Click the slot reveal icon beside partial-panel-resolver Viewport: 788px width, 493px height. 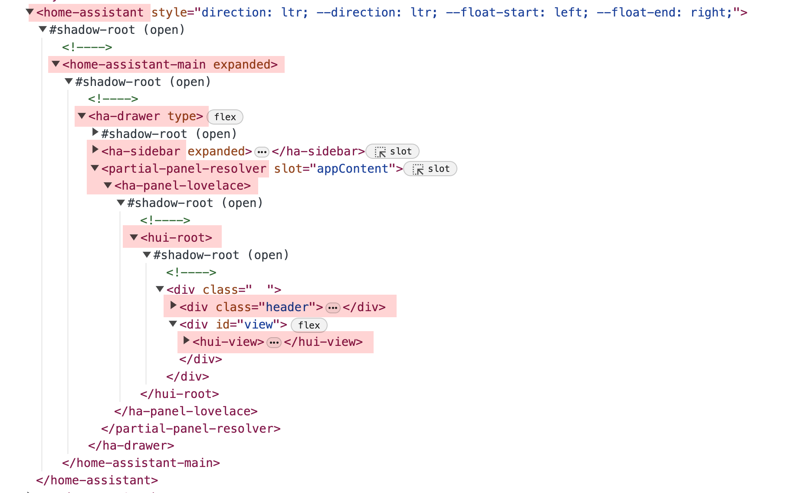[418, 169]
